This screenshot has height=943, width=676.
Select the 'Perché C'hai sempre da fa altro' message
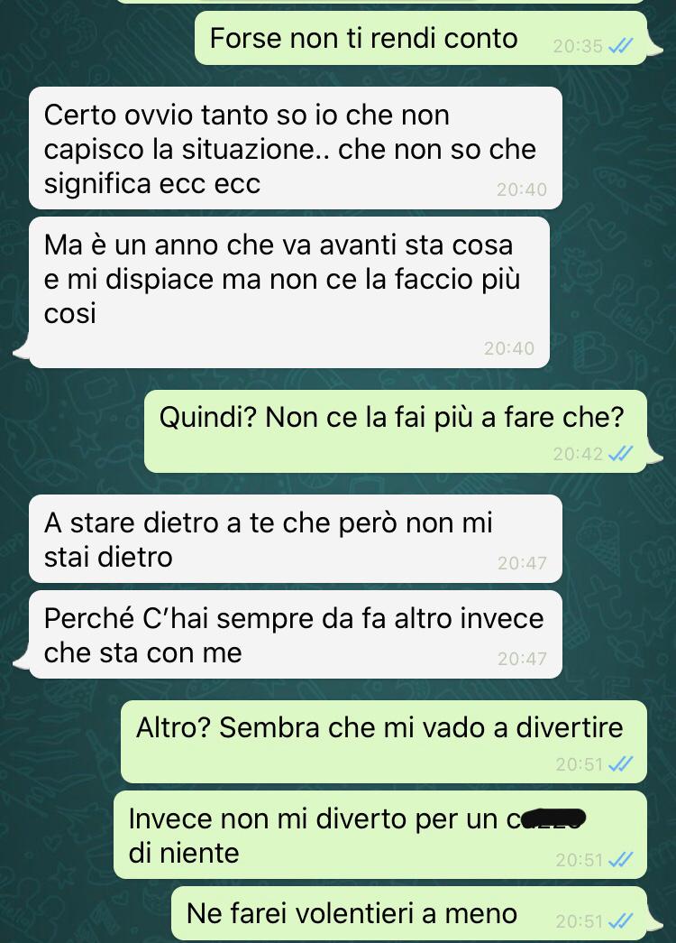point(296,634)
